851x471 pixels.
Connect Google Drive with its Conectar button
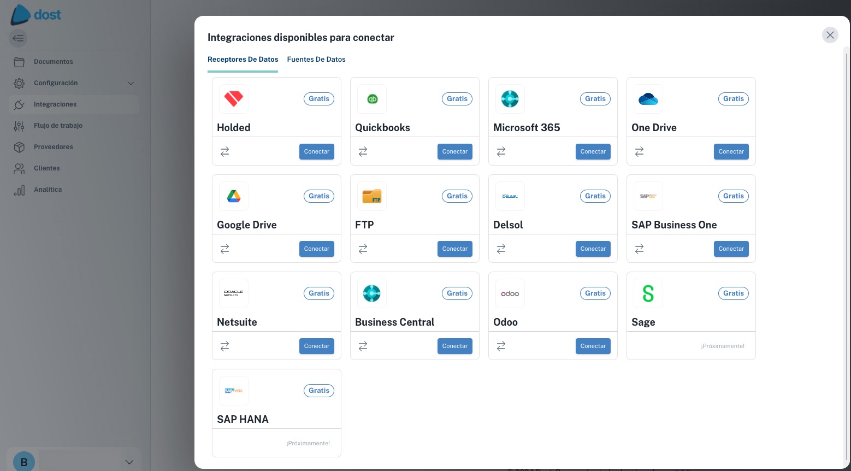(316, 249)
